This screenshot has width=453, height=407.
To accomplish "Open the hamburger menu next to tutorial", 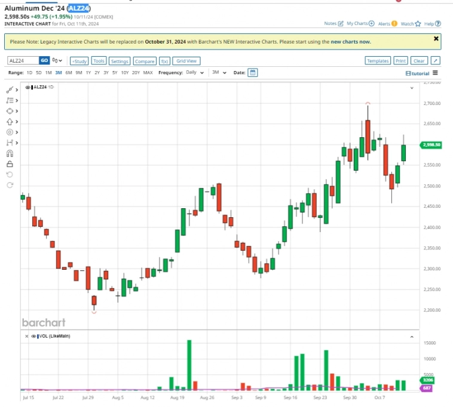I will [435, 73].
